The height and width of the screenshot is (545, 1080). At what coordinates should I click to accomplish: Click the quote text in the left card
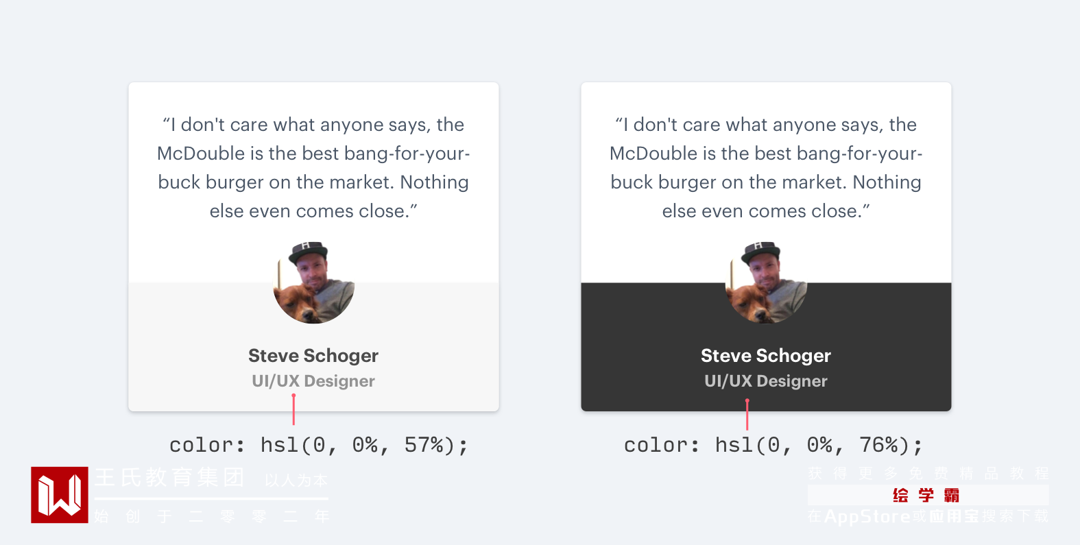click(313, 168)
